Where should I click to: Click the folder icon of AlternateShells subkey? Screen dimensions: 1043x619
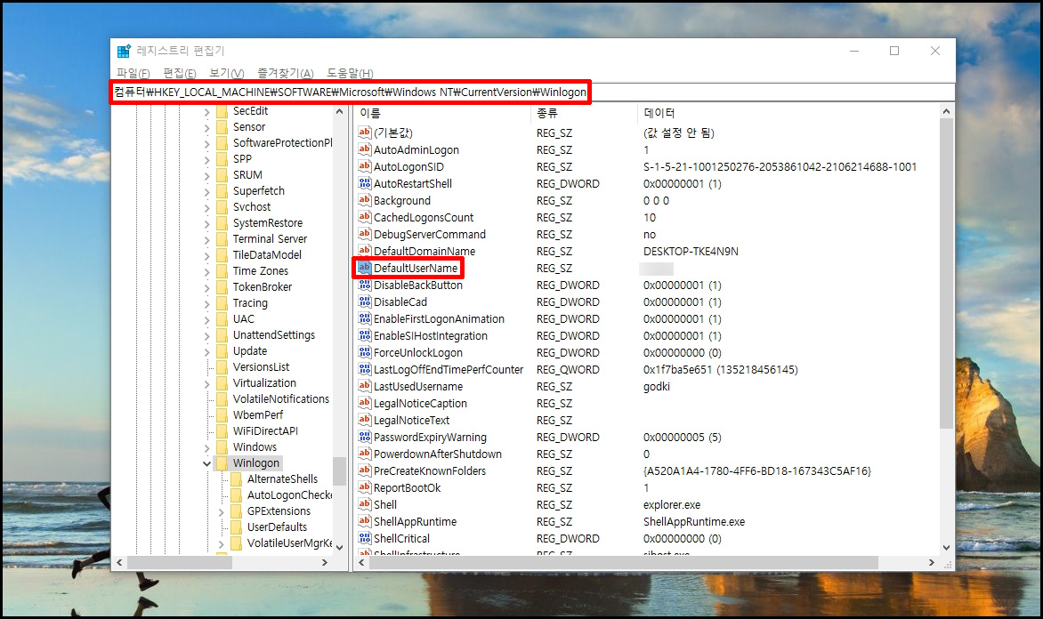click(x=236, y=478)
